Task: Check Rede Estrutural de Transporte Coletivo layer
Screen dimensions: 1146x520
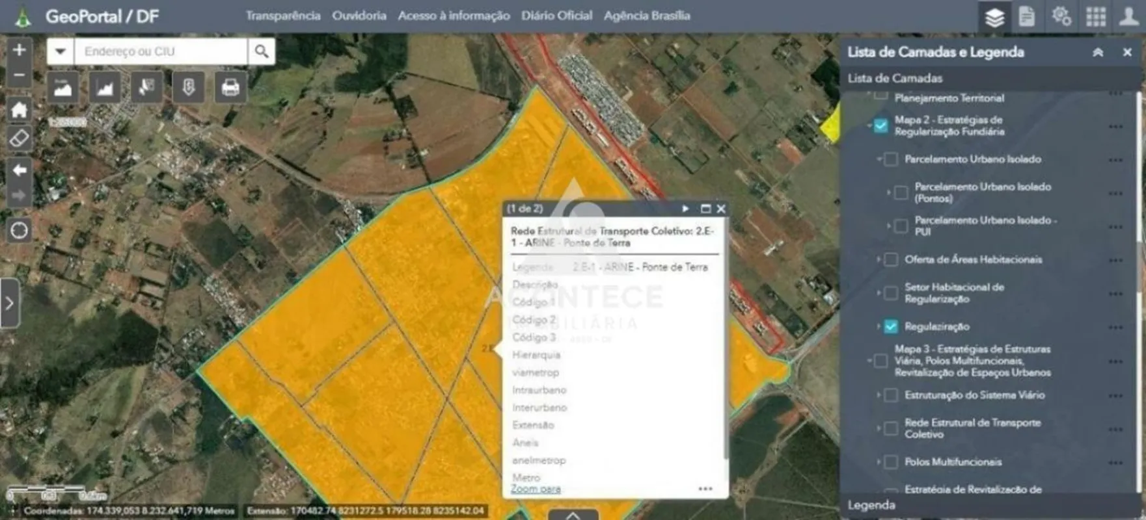Action: tap(891, 428)
